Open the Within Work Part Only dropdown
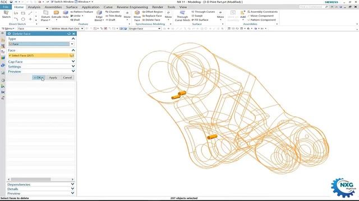The width and height of the screenshot is (359, 201). tap(67, 28)
